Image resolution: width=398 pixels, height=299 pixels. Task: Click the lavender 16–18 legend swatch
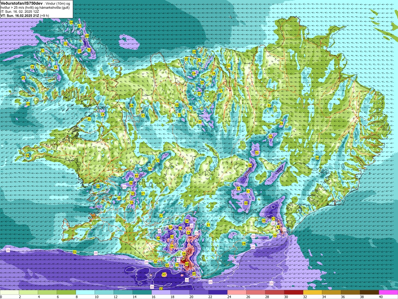click(x=161, y=292)
